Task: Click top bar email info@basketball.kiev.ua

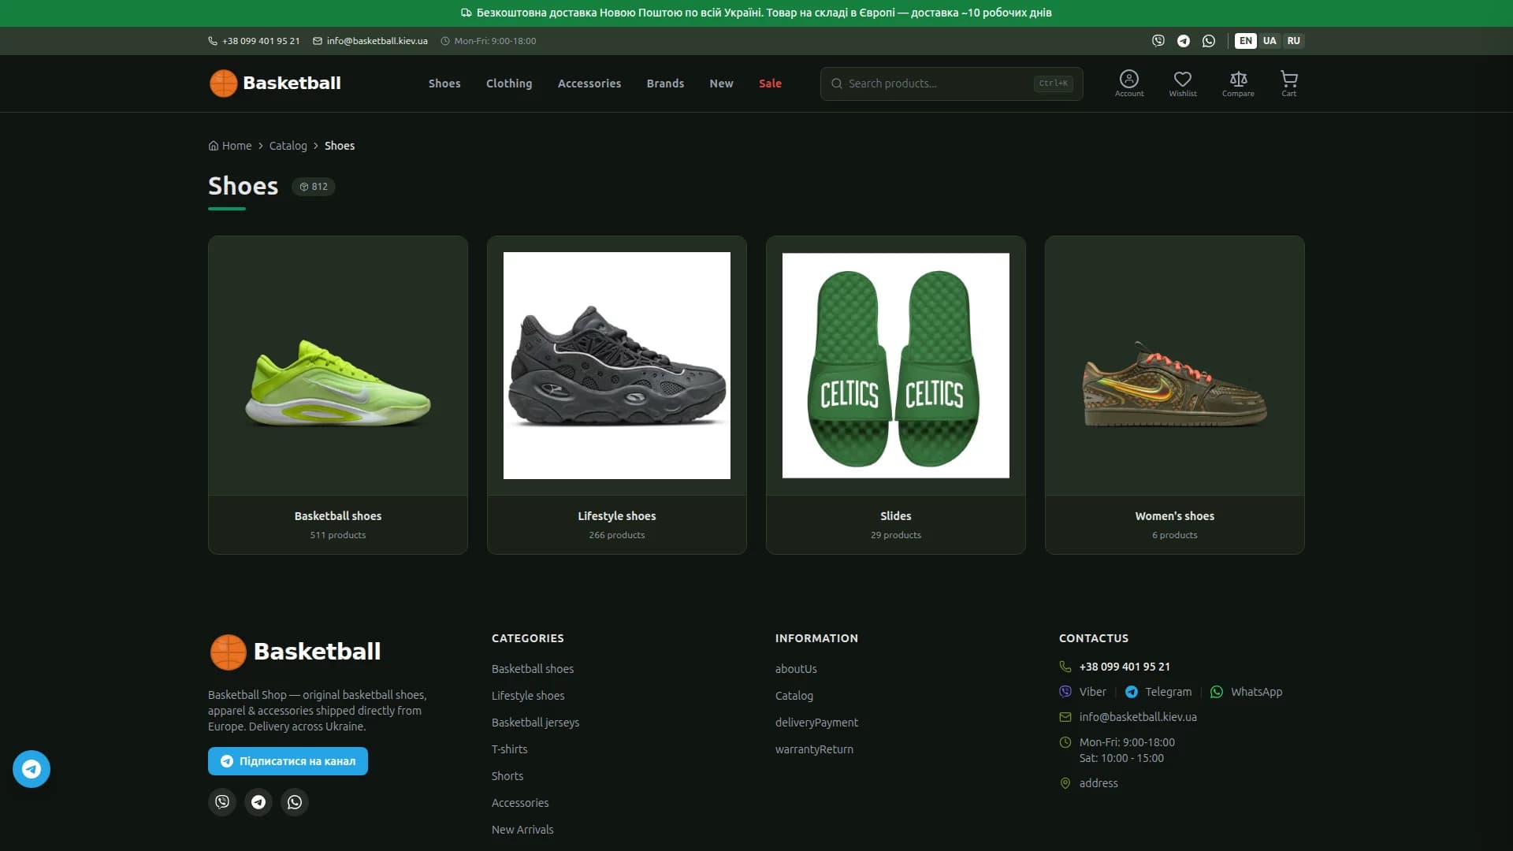Action: (377, 41)
